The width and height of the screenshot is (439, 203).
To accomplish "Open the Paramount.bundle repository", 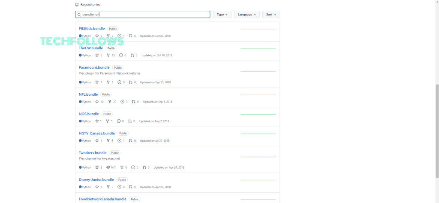I will (94, 67).
